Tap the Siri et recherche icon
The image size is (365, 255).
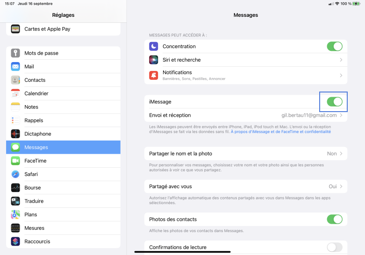click(x=154, y=60)
